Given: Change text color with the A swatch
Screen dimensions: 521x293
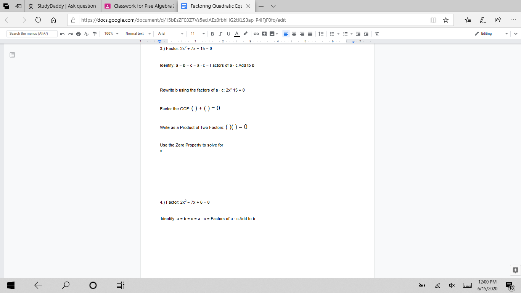Looking at the screenshot, I should (x=236, y=34).
